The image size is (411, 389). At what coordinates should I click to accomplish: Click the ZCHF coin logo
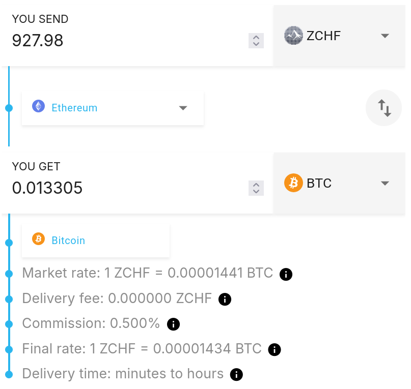click(293, 36)
